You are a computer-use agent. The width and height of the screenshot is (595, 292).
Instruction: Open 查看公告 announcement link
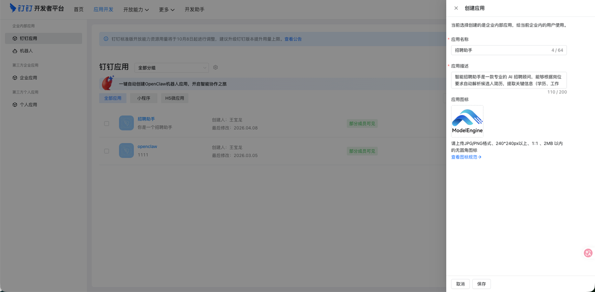pyautogui.click(x=293, y=39)
